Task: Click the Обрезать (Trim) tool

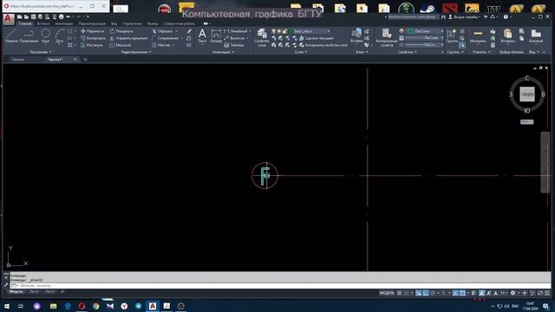Action: click(162, 31)
